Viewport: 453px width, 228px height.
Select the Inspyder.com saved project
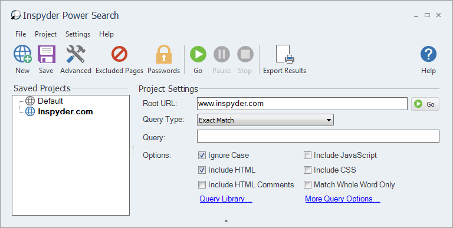[x=65, y=111]
